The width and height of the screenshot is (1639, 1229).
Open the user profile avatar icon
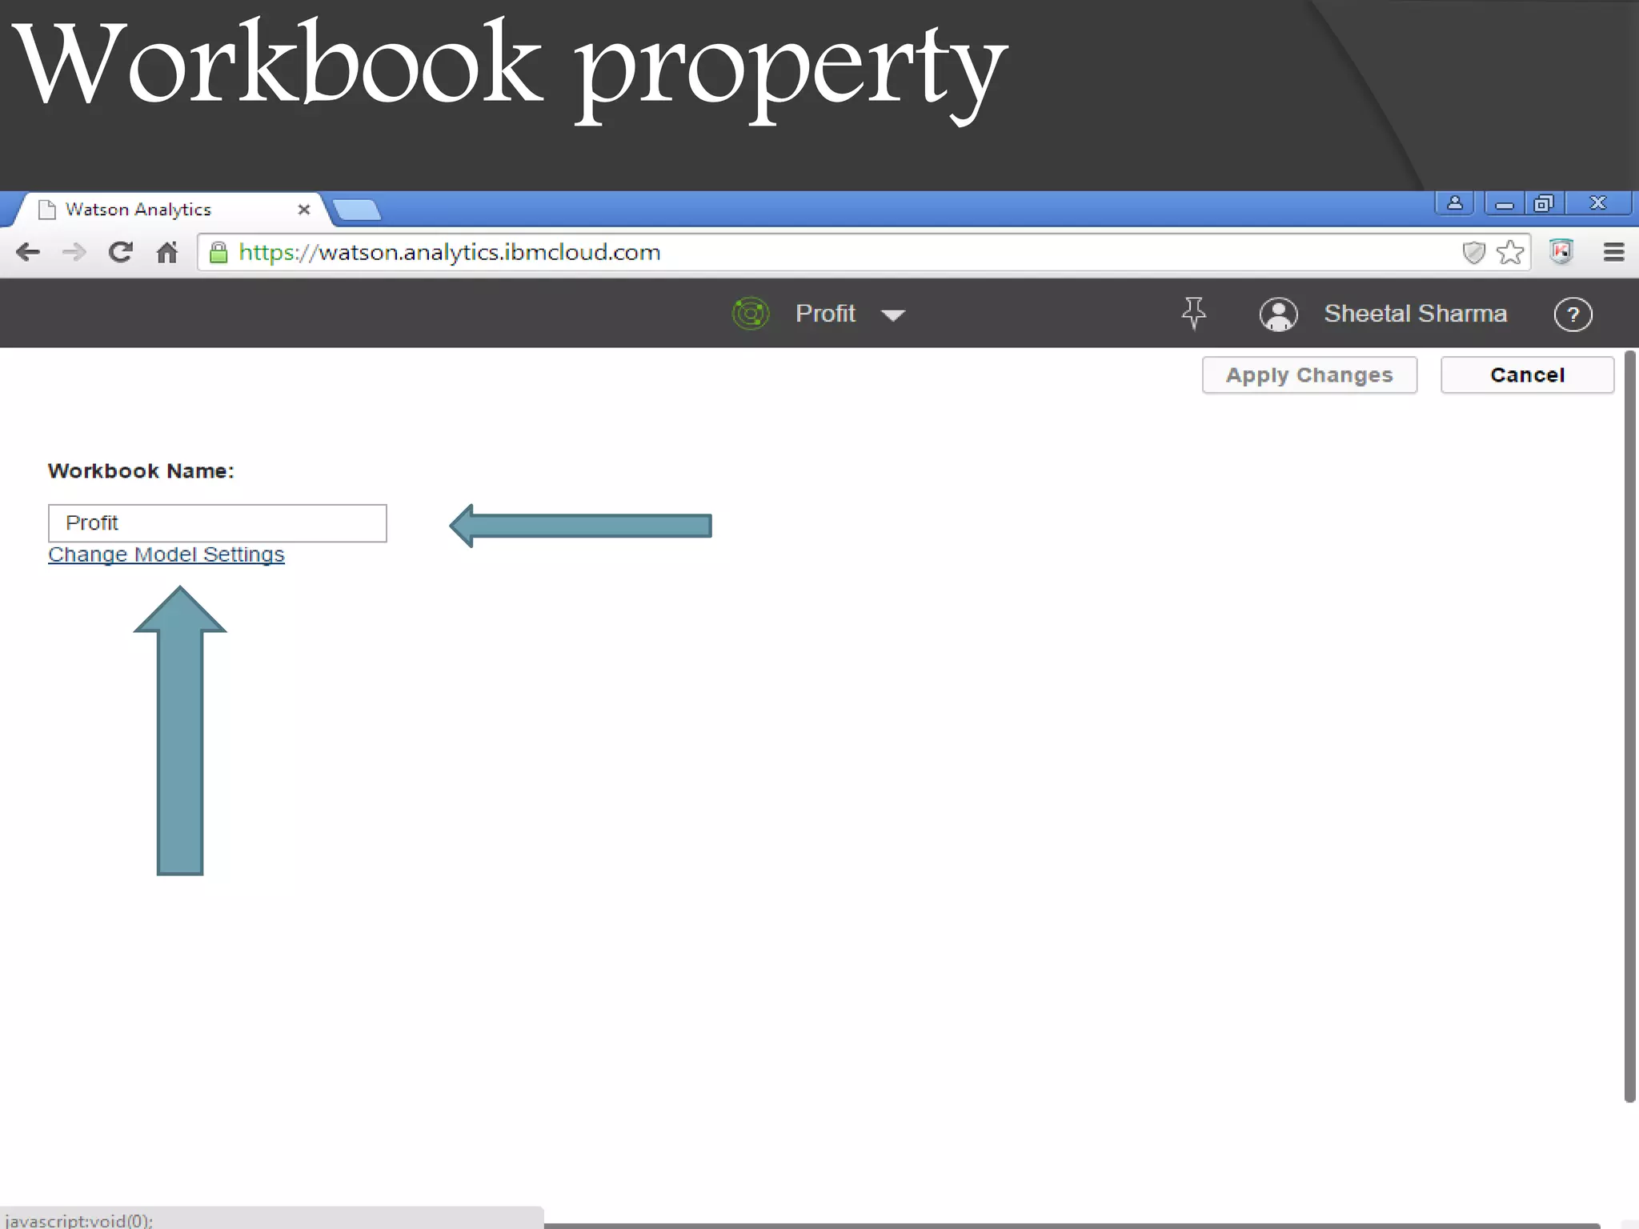pyautogui.click(x=1279, y=314)
